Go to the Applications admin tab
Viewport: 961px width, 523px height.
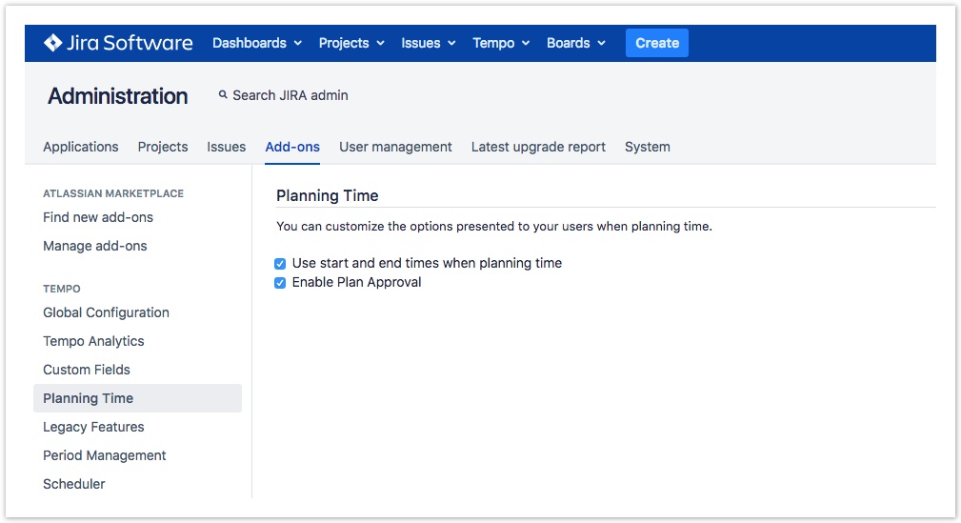pos(81,147)
